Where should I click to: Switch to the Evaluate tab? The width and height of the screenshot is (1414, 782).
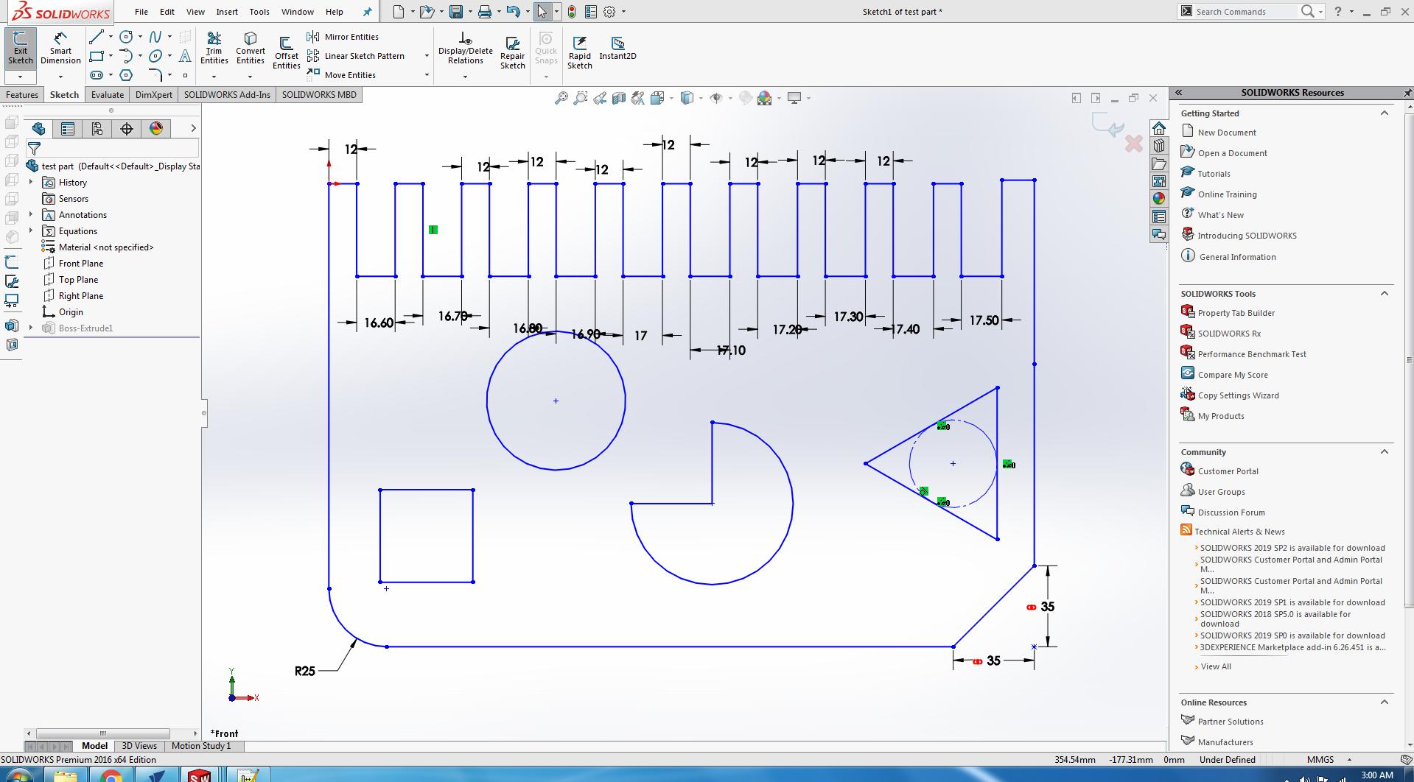point(108,94)
